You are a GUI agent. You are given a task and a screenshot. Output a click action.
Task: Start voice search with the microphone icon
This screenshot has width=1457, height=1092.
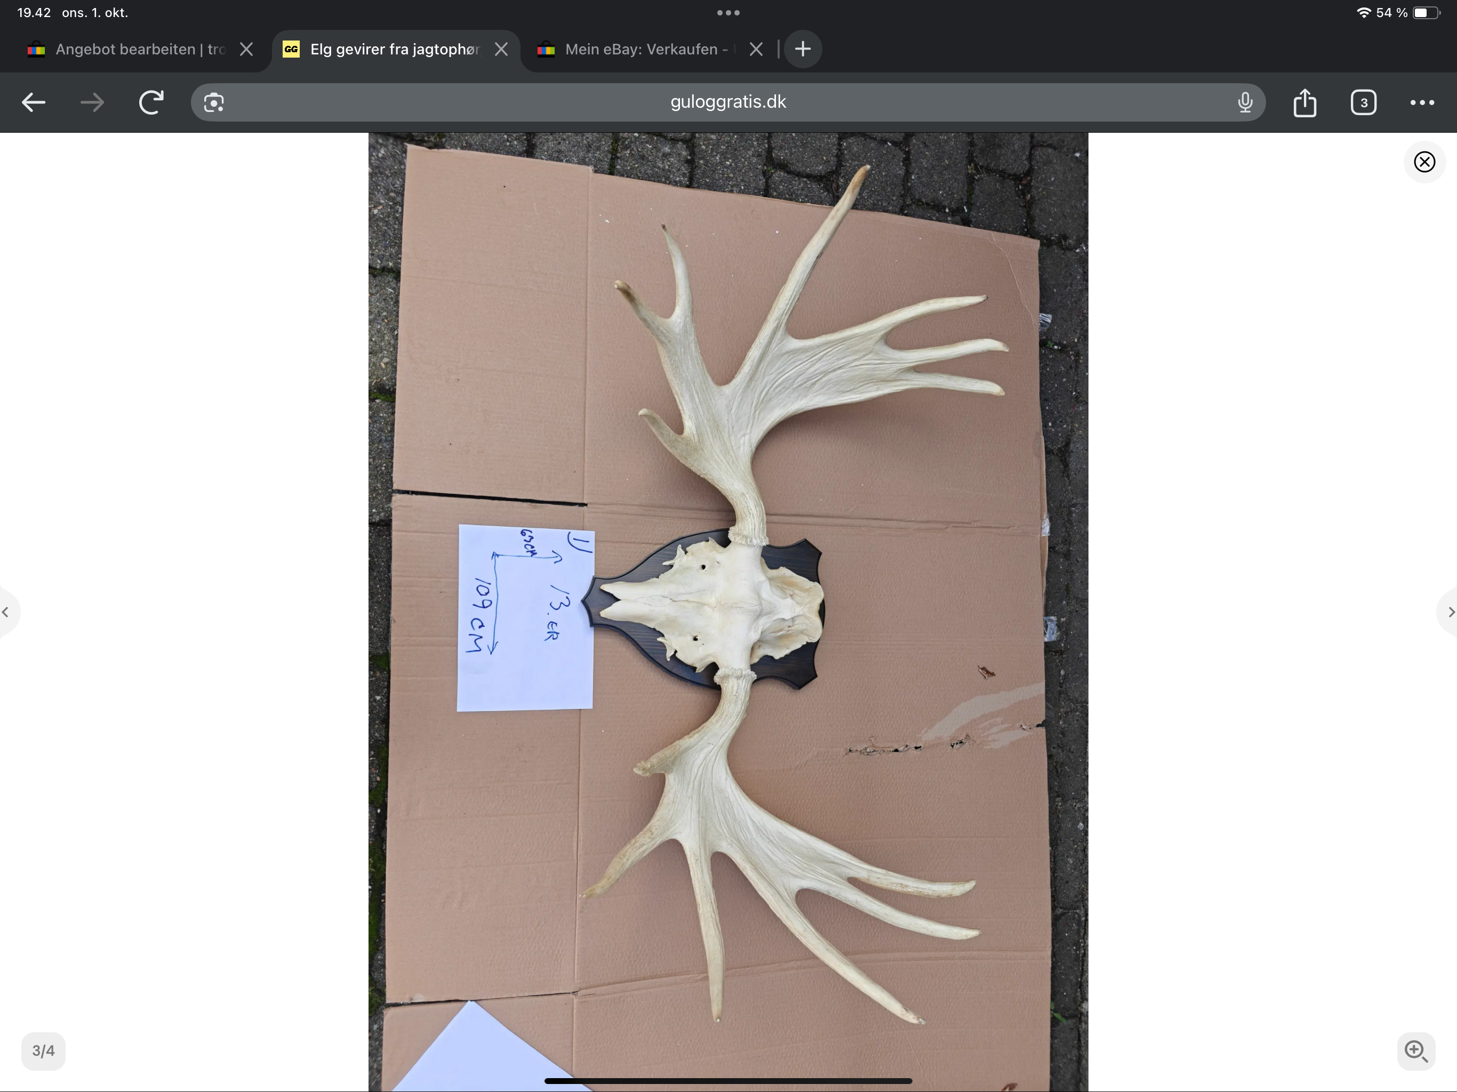coord(1244,102)
